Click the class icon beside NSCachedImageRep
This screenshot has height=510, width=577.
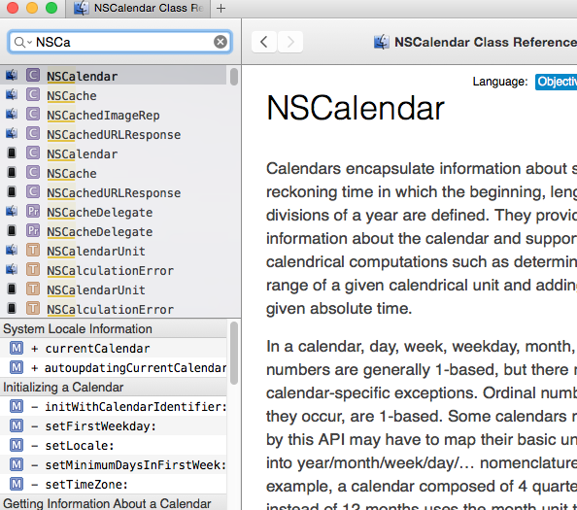pyautogui.click(x=33, y=114)
